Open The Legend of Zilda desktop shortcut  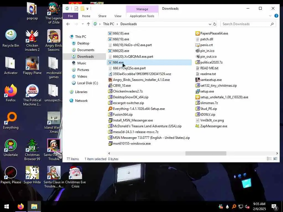(54, 13)
